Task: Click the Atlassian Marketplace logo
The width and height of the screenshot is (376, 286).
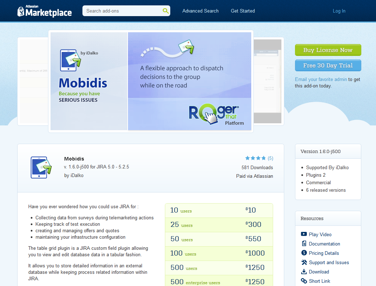Action: click(44, 11)
